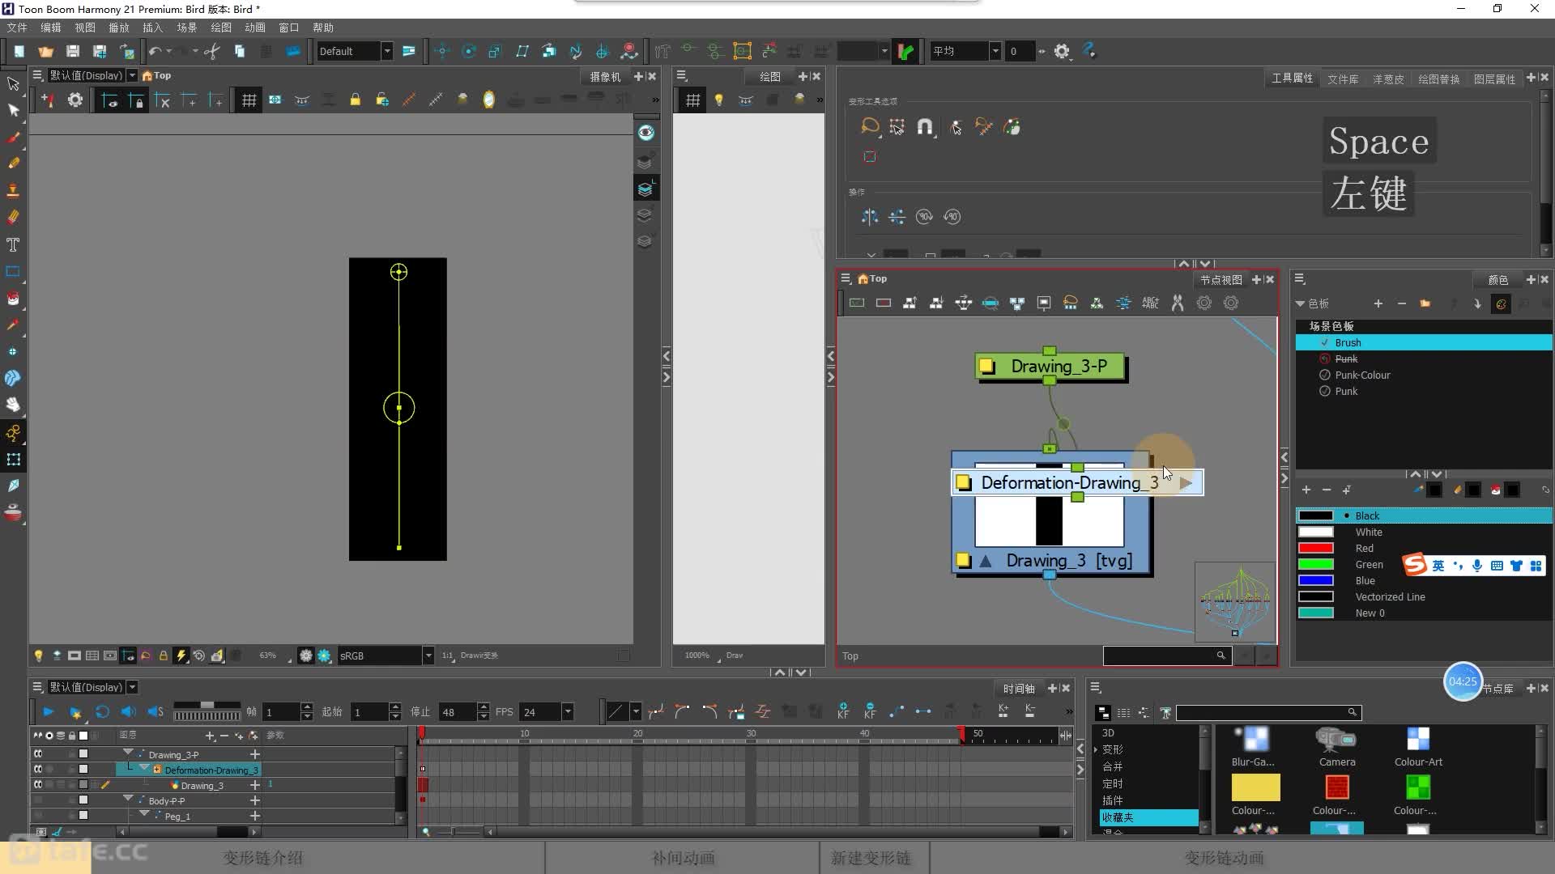Screen dimensions: 1555x874
Task: Open the FPS 24 dropdown
Action: [568, 712]
